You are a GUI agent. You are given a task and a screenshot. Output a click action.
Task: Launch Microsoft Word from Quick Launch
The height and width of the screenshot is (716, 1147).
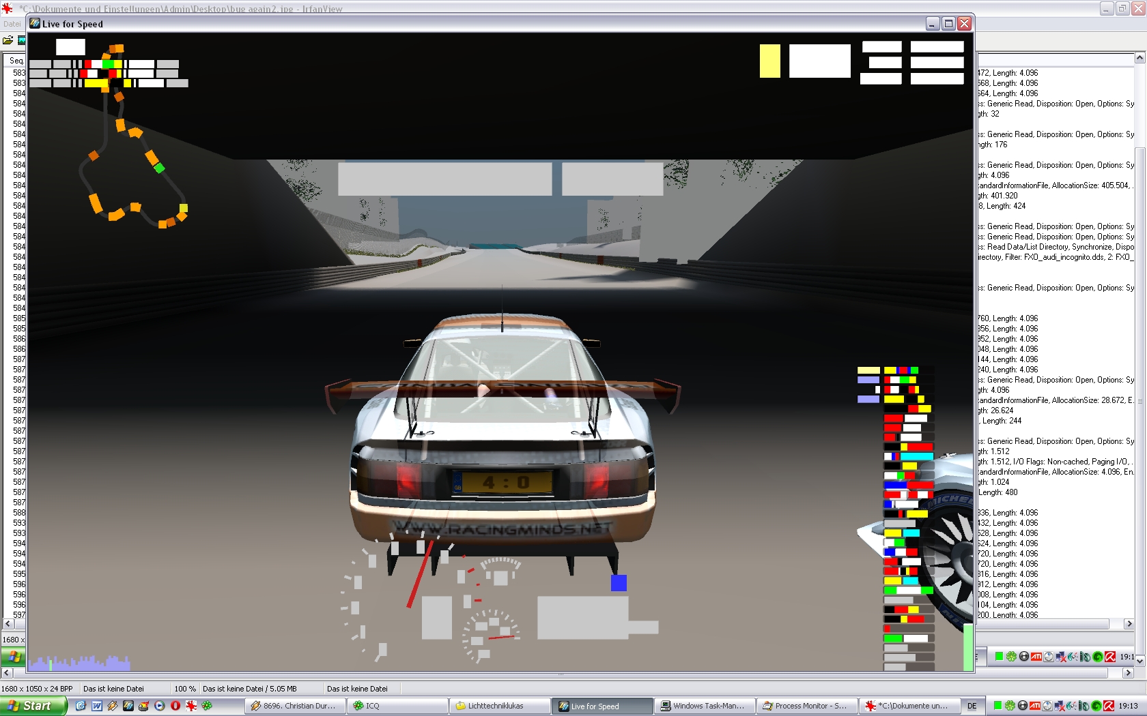point(96,706)
